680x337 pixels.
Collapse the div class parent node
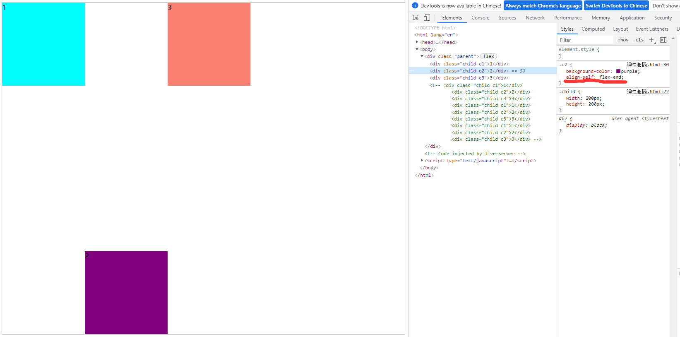[422, 56]
